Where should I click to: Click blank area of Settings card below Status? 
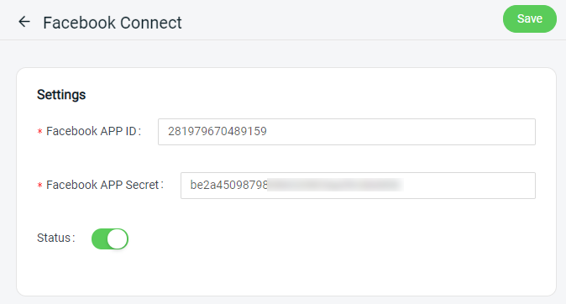pyautogui.click(x=286, y=275)
